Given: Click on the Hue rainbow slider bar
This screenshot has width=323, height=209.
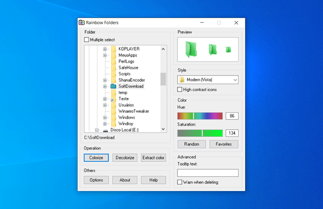Looking at the screenshot, I should (x=200, y=116).
